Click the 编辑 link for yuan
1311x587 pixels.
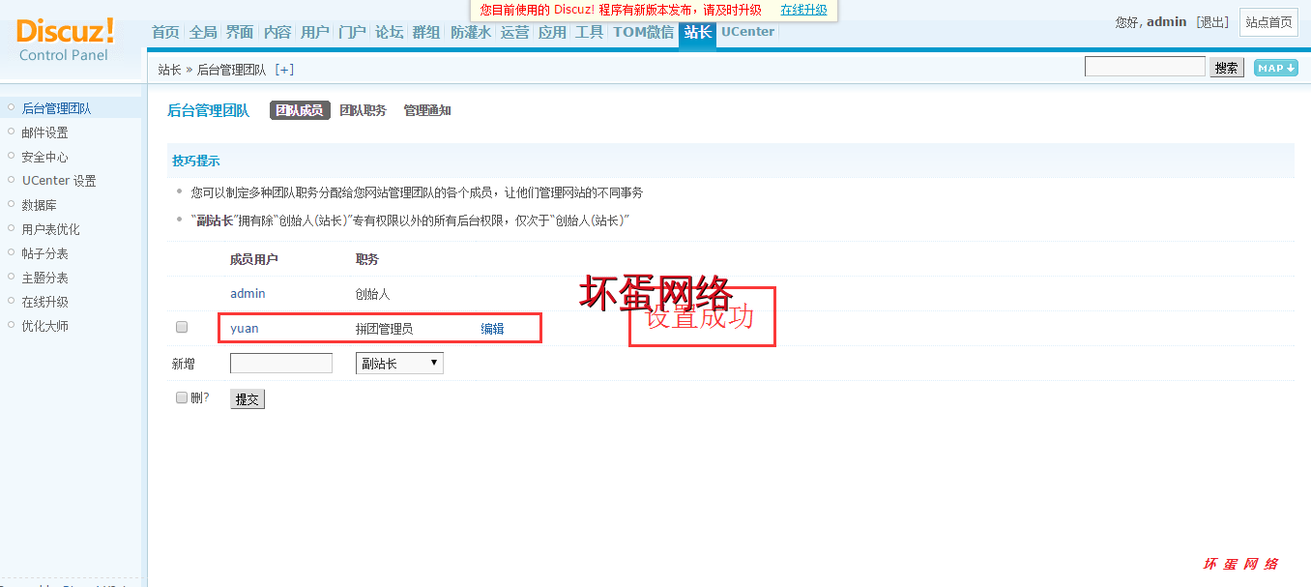(492, 329)
